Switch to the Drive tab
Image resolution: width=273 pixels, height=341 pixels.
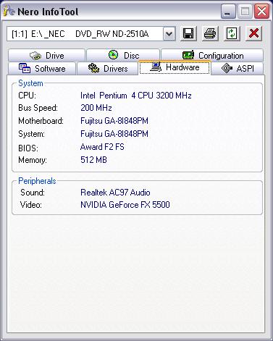click(x=46, y=56)
